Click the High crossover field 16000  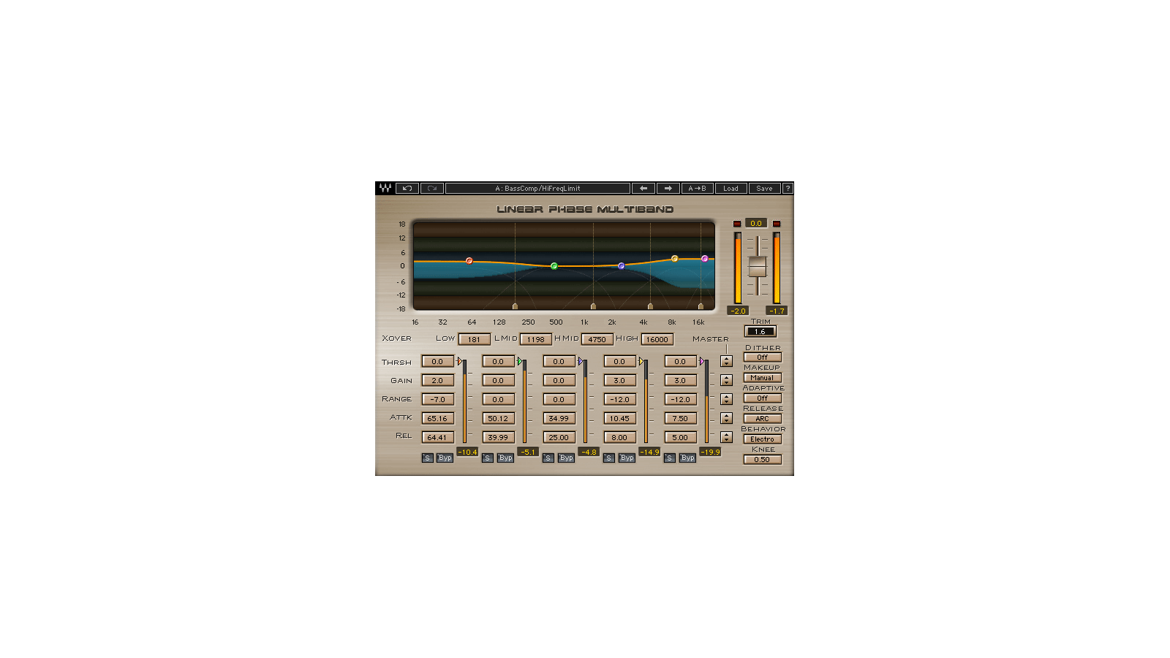click(x=657, y=339)
